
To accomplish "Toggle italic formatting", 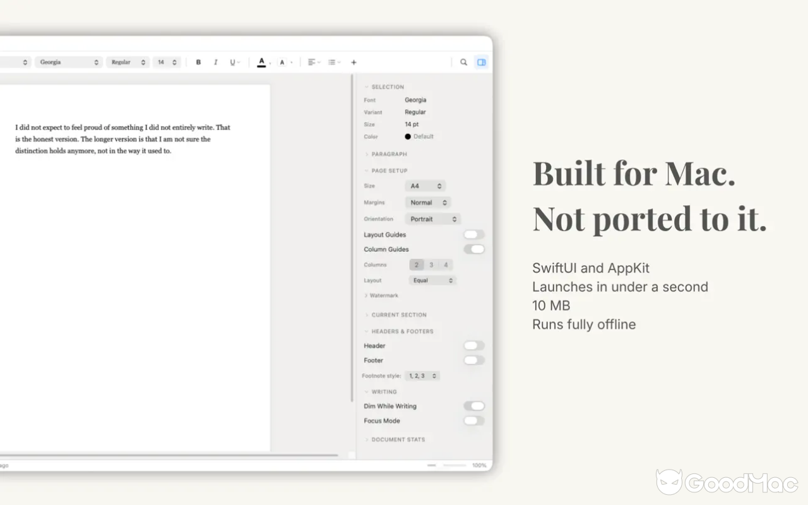I will pyautogui.click(x=215, y=62).
